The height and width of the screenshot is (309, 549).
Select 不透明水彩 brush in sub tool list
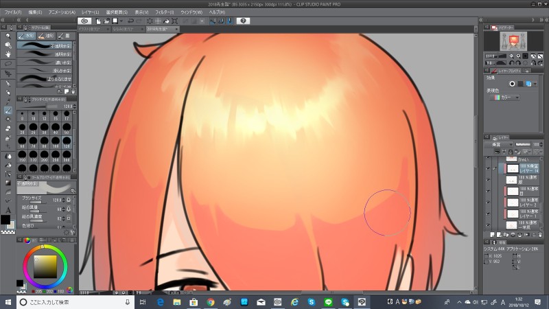click(x=45, y=45)
